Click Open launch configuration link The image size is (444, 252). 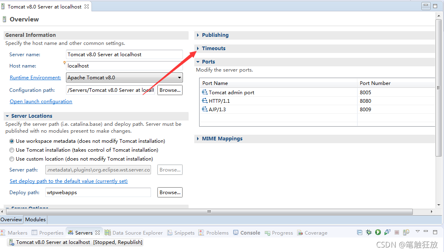point(41,102)
